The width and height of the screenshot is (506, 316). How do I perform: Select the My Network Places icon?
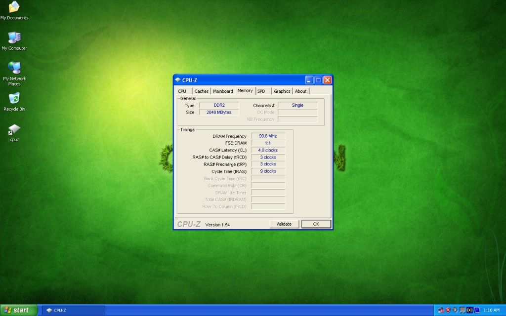(x=14, y=74)
